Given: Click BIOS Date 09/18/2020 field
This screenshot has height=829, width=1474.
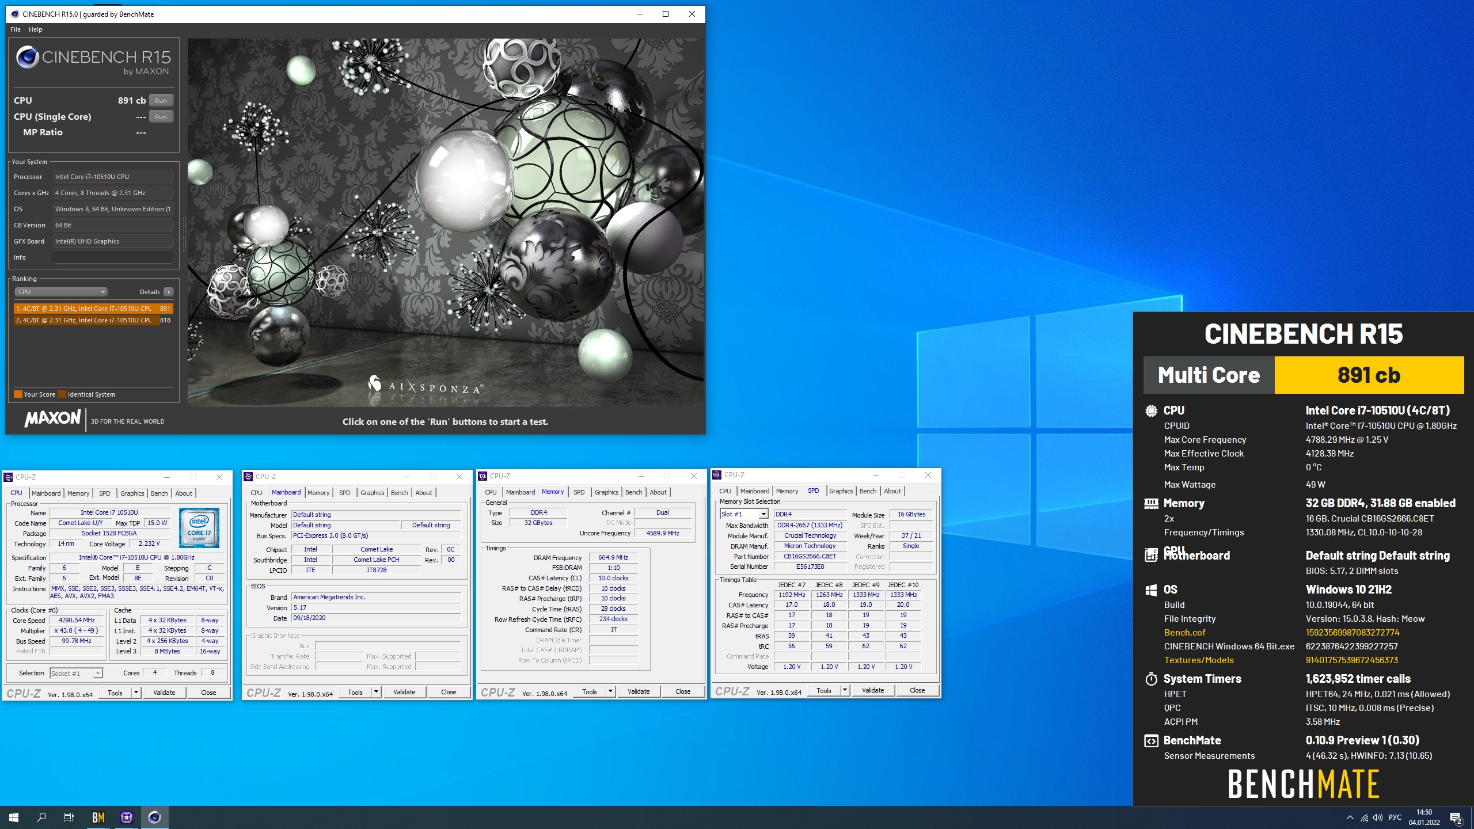Looking at the screenshot, I should (377, 618).
